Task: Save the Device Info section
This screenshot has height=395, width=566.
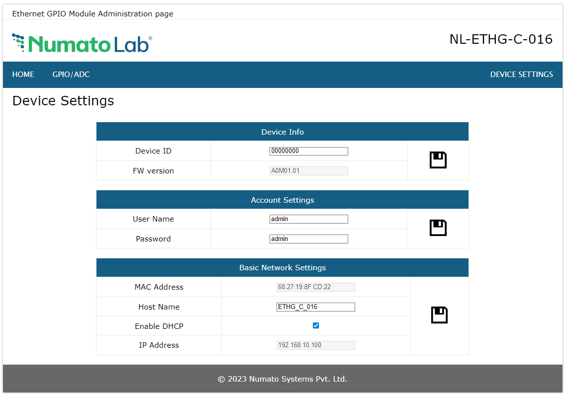Action: (x=438, y=160)
